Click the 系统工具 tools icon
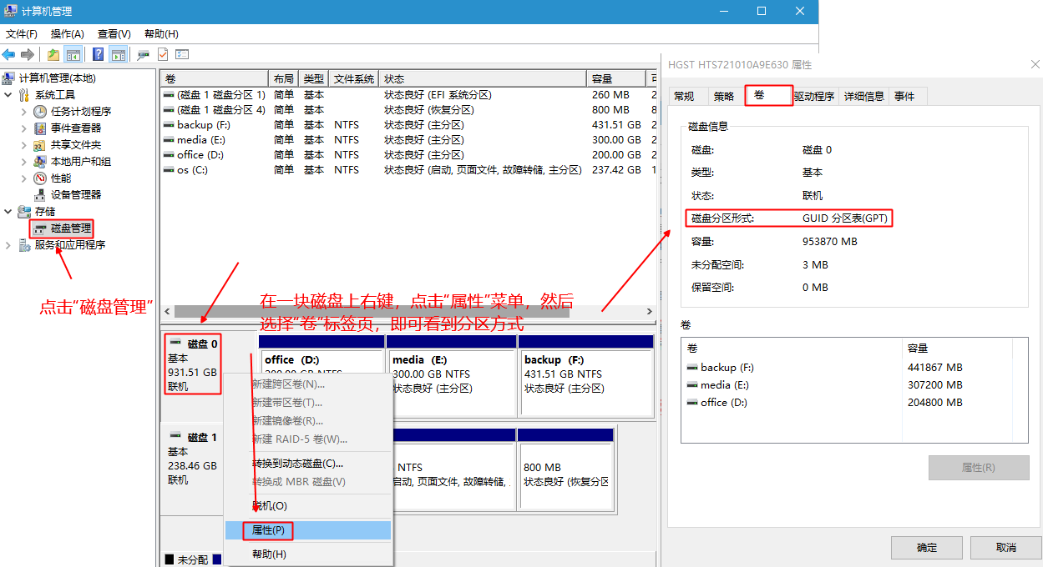This screenshot has height=567, width=1043. pos(24,95)
